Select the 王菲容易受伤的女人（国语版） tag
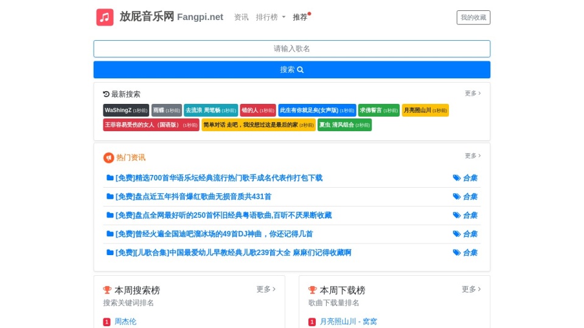This screenshot has height=328, width=584. point(151,125)
